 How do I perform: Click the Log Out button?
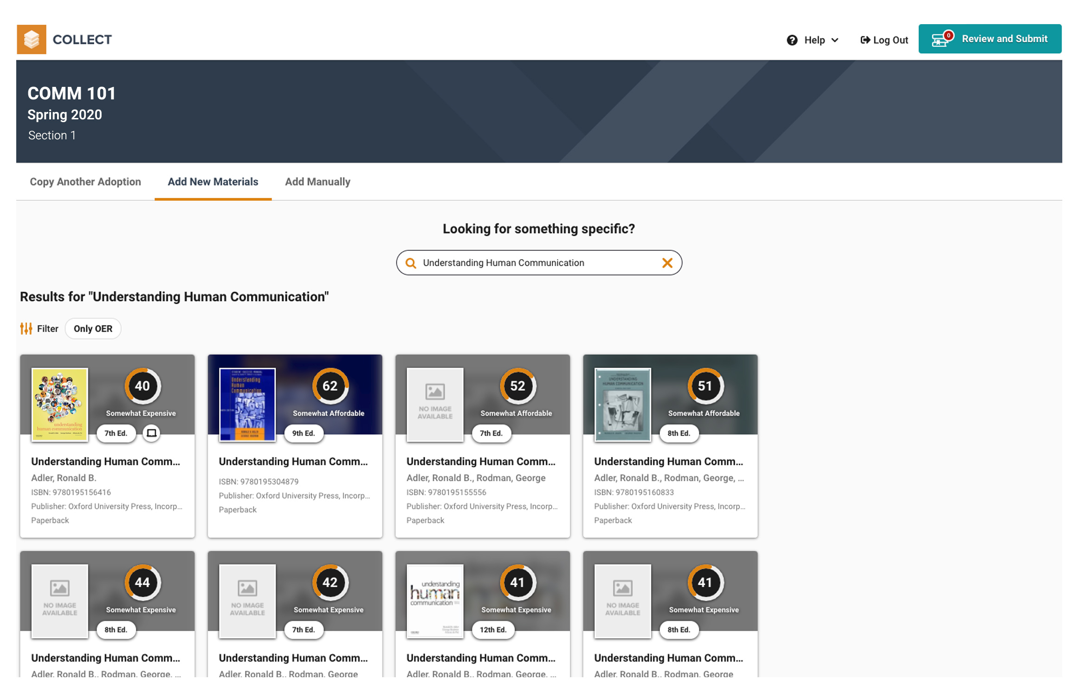pos(884,40)
